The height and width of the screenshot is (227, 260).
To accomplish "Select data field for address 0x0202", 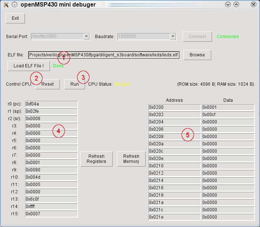I will 228,115.
